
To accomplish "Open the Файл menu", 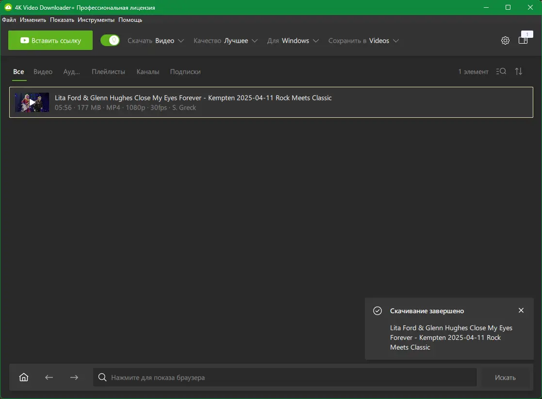I will pyautogui.click(x=9, y=20).
